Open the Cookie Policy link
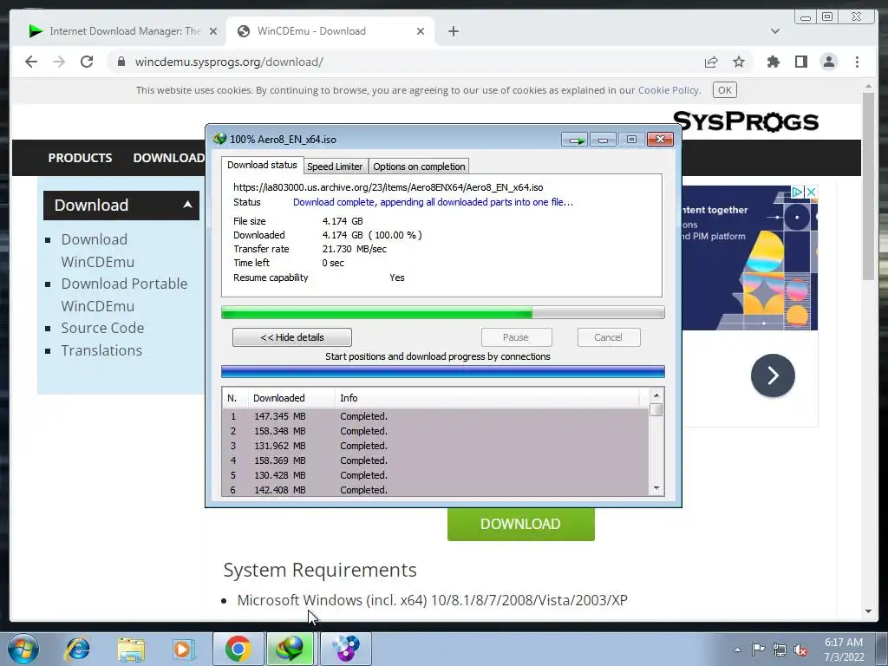888x666 pixels. coord(669,90)
